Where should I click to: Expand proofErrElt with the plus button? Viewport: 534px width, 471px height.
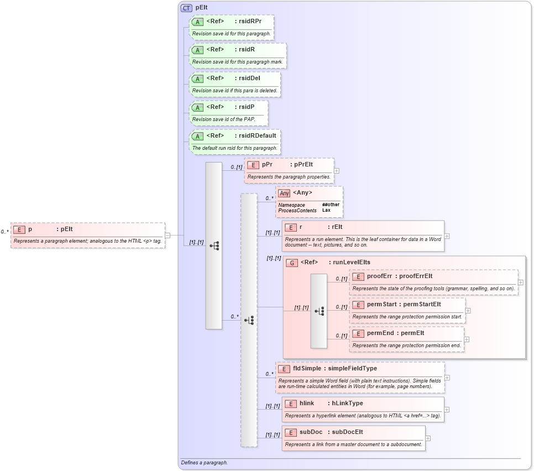(520, 282)
